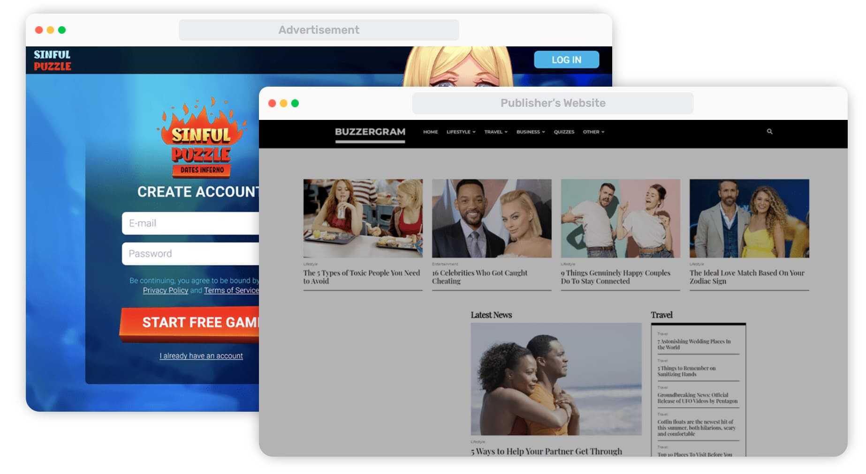Click the green dot on the Publisher's Website window
This screenshot has height=474, width=866.
[x=295, y=103]
